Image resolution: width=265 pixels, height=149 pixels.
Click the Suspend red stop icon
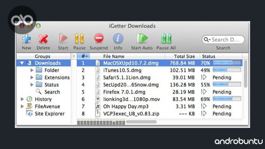pos(99,38)
